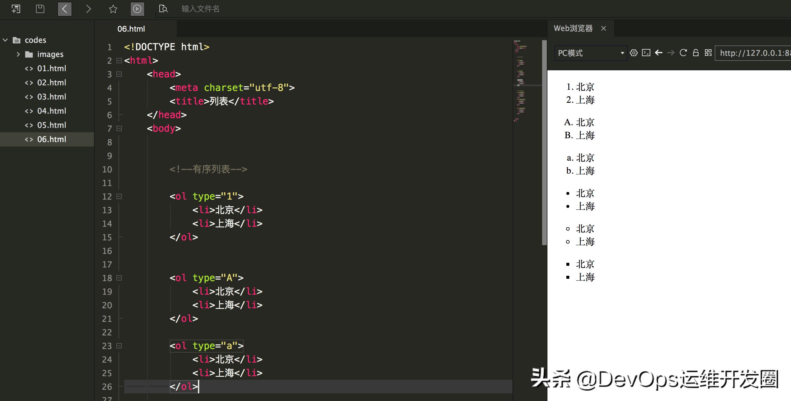Open the PC模式 dropdown
Viewport: 791px width, 401px height.
pyautogui.click(x=591, y=53)
